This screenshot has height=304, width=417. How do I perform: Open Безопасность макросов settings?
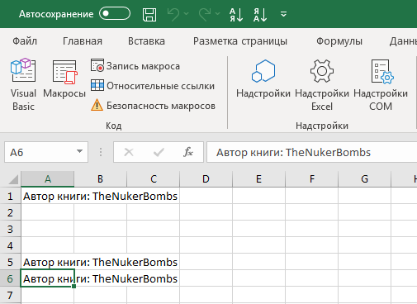click(x=153, y=106)
